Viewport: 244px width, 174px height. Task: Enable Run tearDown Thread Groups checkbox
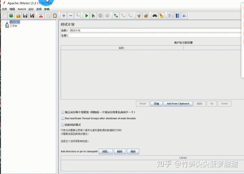(63, 118)
